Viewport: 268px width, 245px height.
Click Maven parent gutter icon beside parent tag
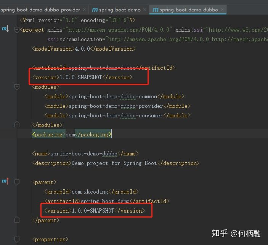5,181
